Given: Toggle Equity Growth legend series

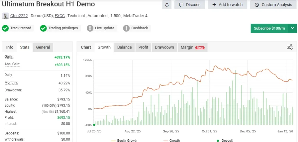Looking at the screenshot, I should tap(124, 141).
